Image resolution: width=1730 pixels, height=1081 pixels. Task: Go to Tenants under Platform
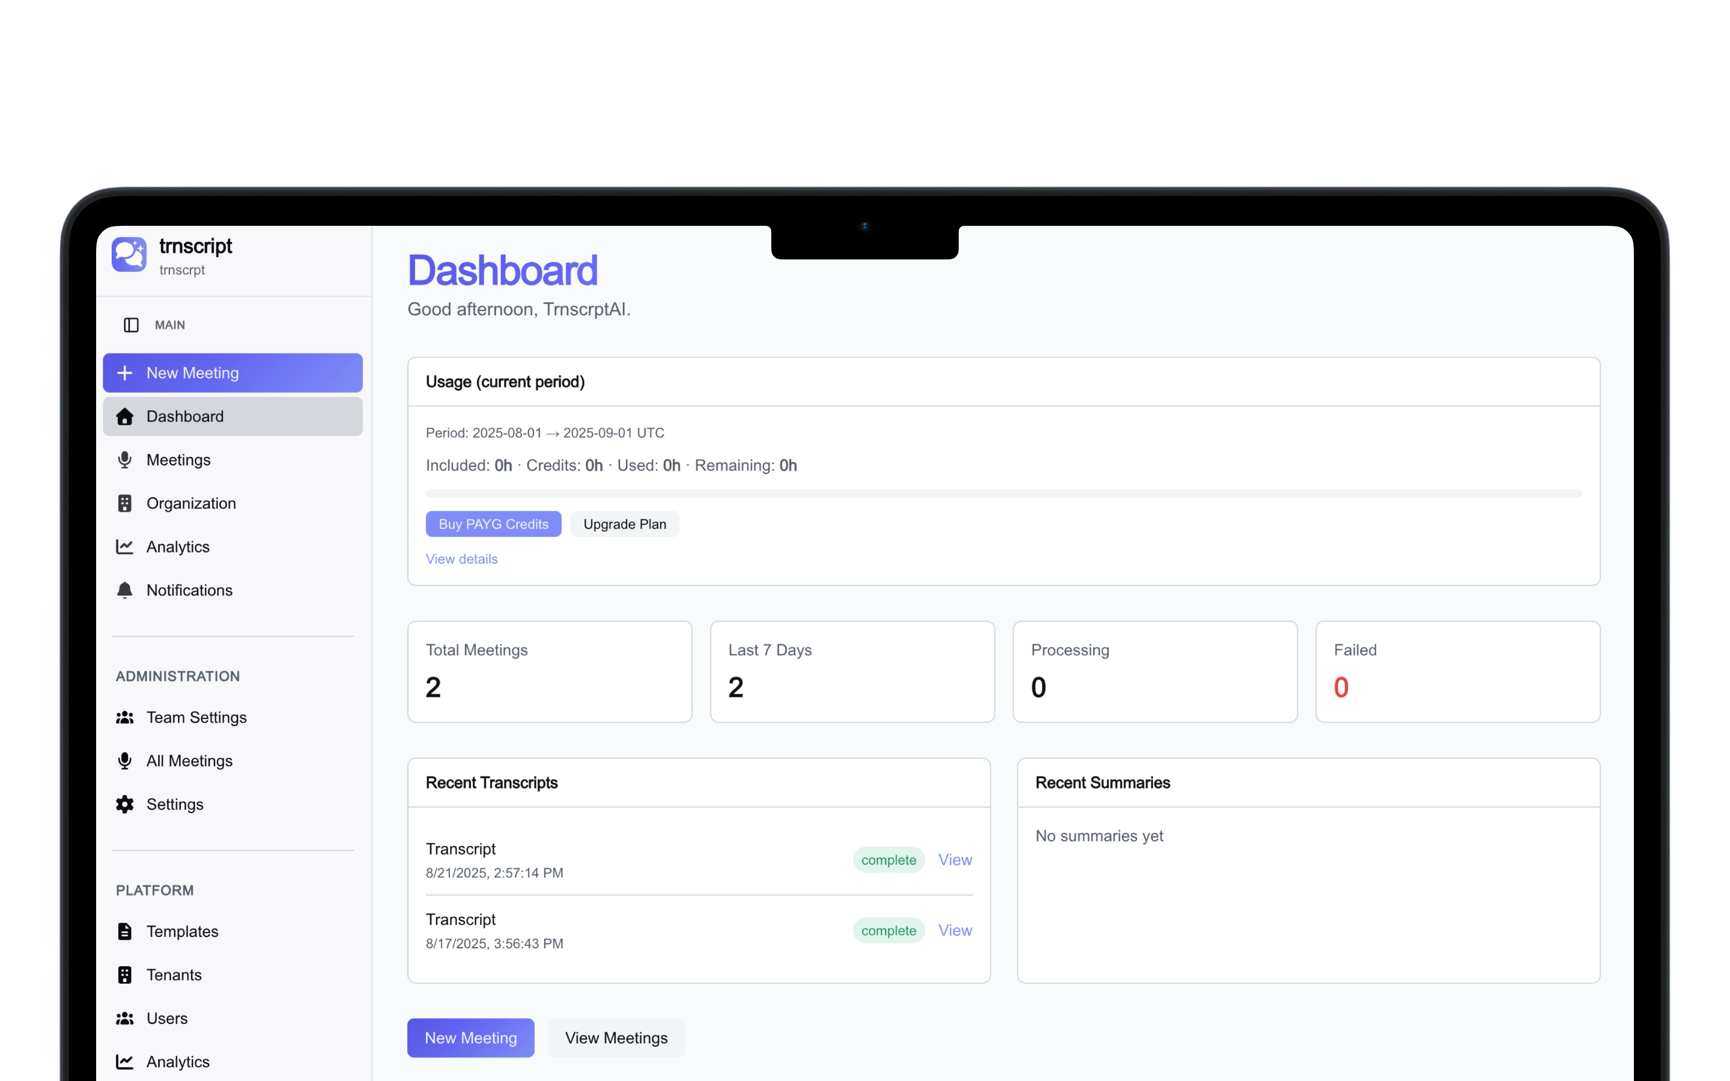coord(174,975)
